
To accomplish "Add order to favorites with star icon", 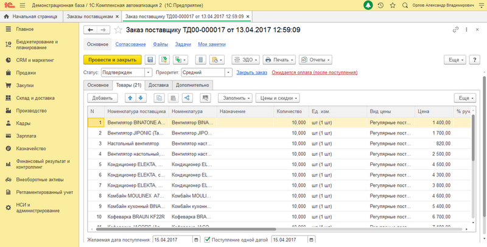I will (118, 30).
